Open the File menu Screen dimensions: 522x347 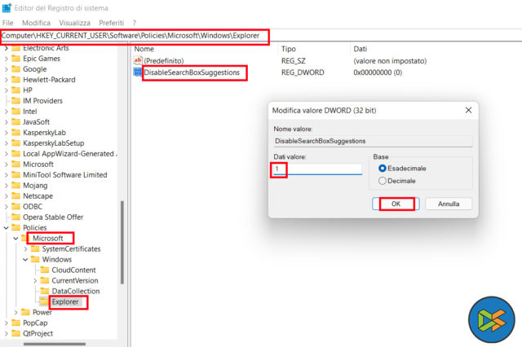point(7,23)
